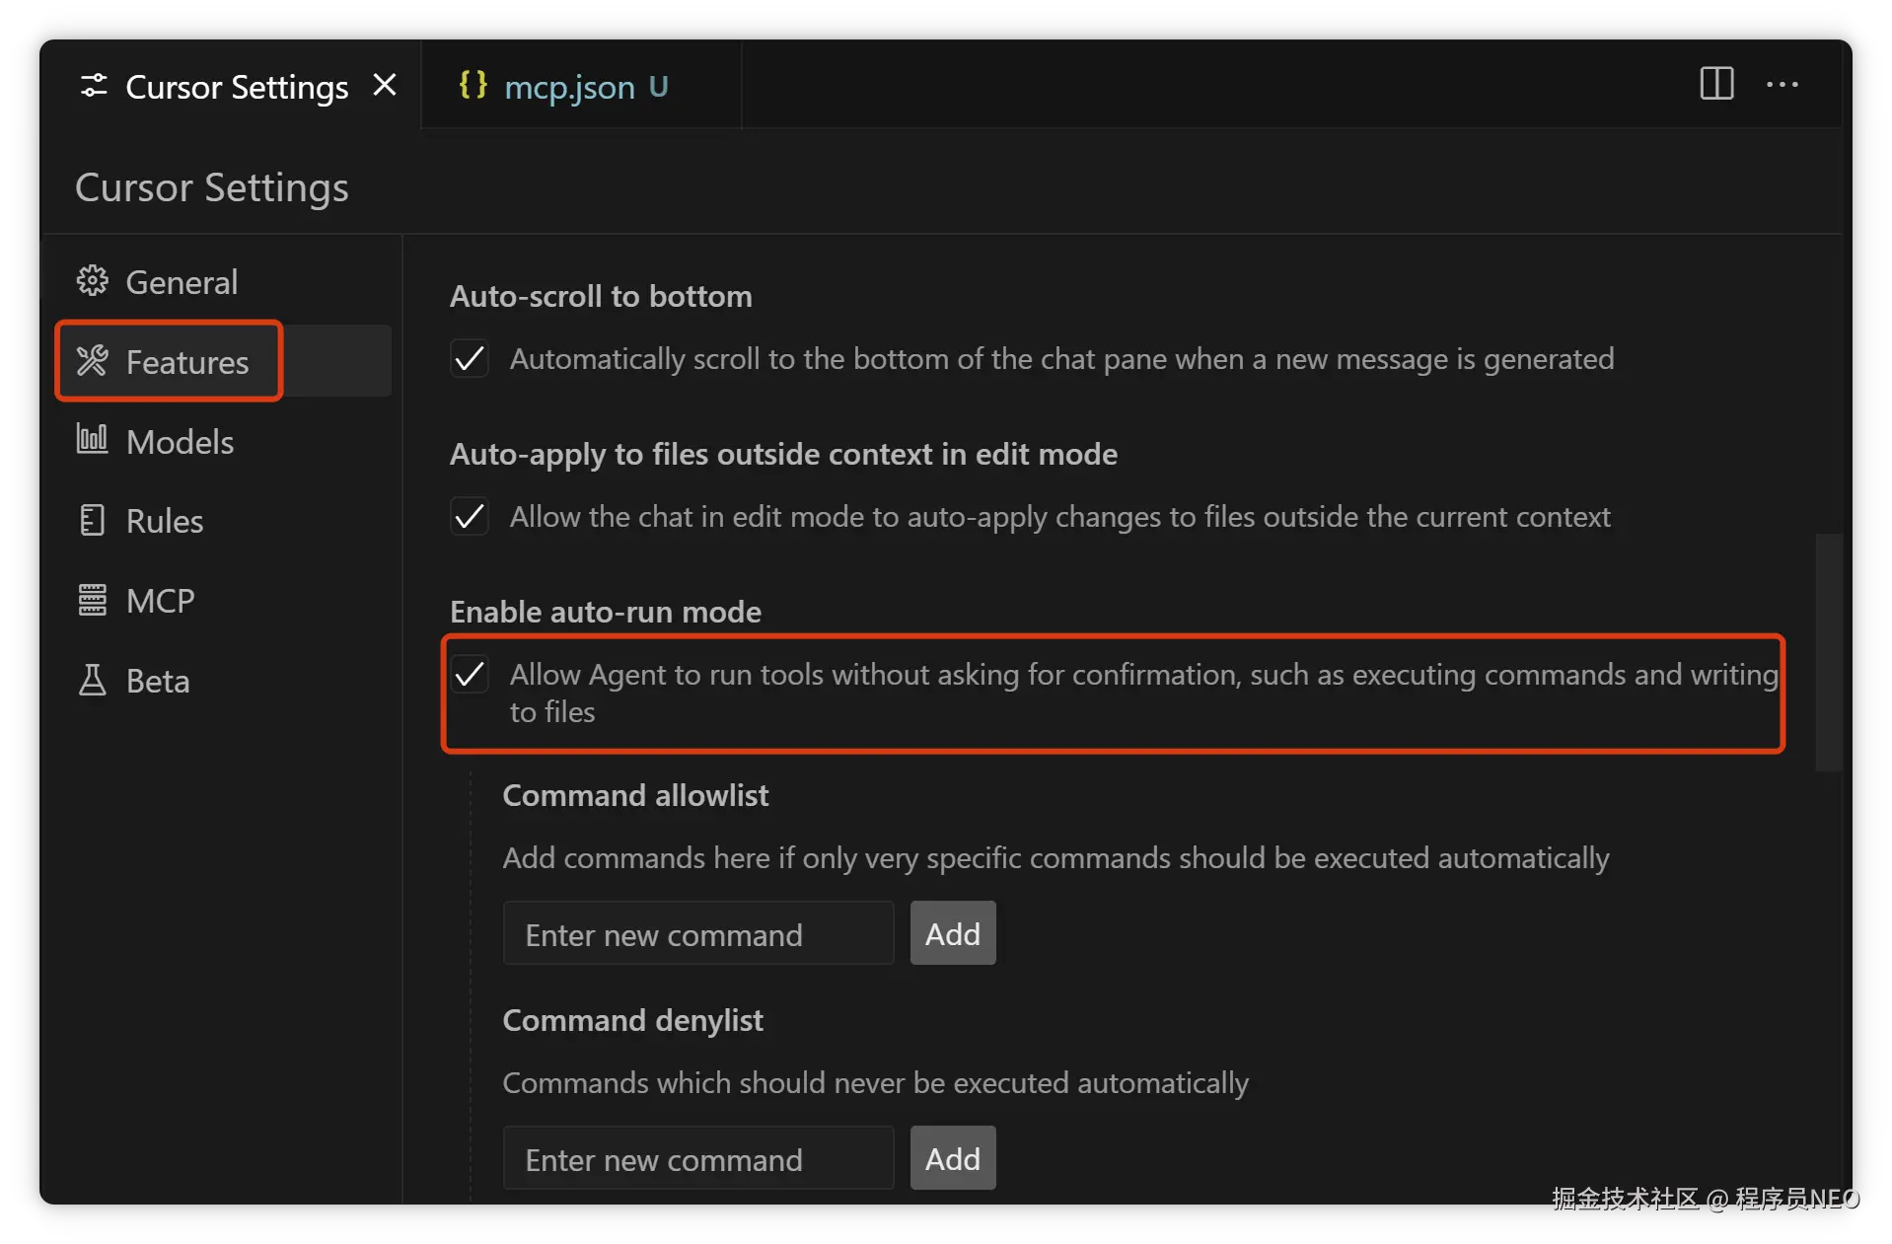Select the Cursor Settings tab
The image size is (1892, 1244).
236,87
